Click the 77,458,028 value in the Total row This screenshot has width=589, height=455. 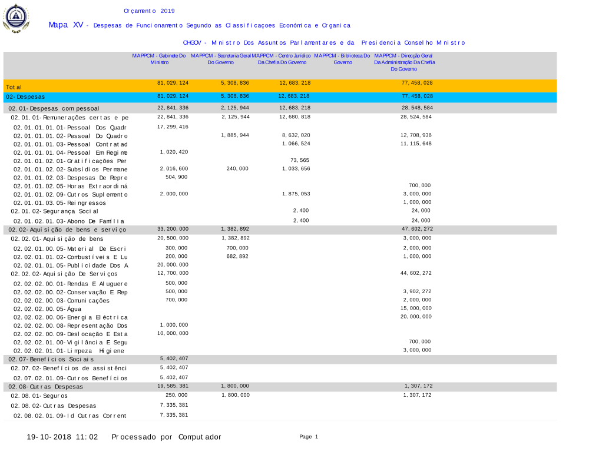[417, 83]
